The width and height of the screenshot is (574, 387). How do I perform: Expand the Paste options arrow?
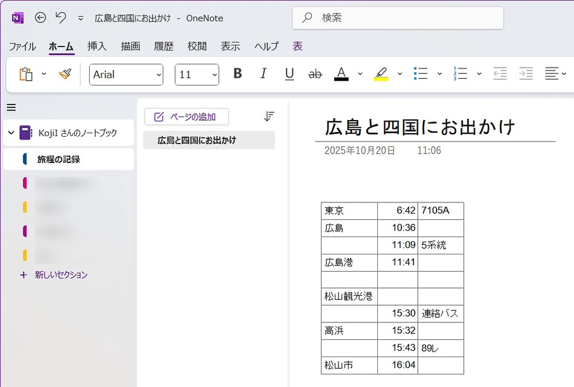coord(44,74)
